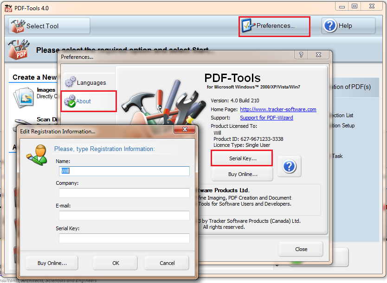387x283 pixels.
Task: Click the Select Tool toolbar button
Action: click(x=49, y=26)
